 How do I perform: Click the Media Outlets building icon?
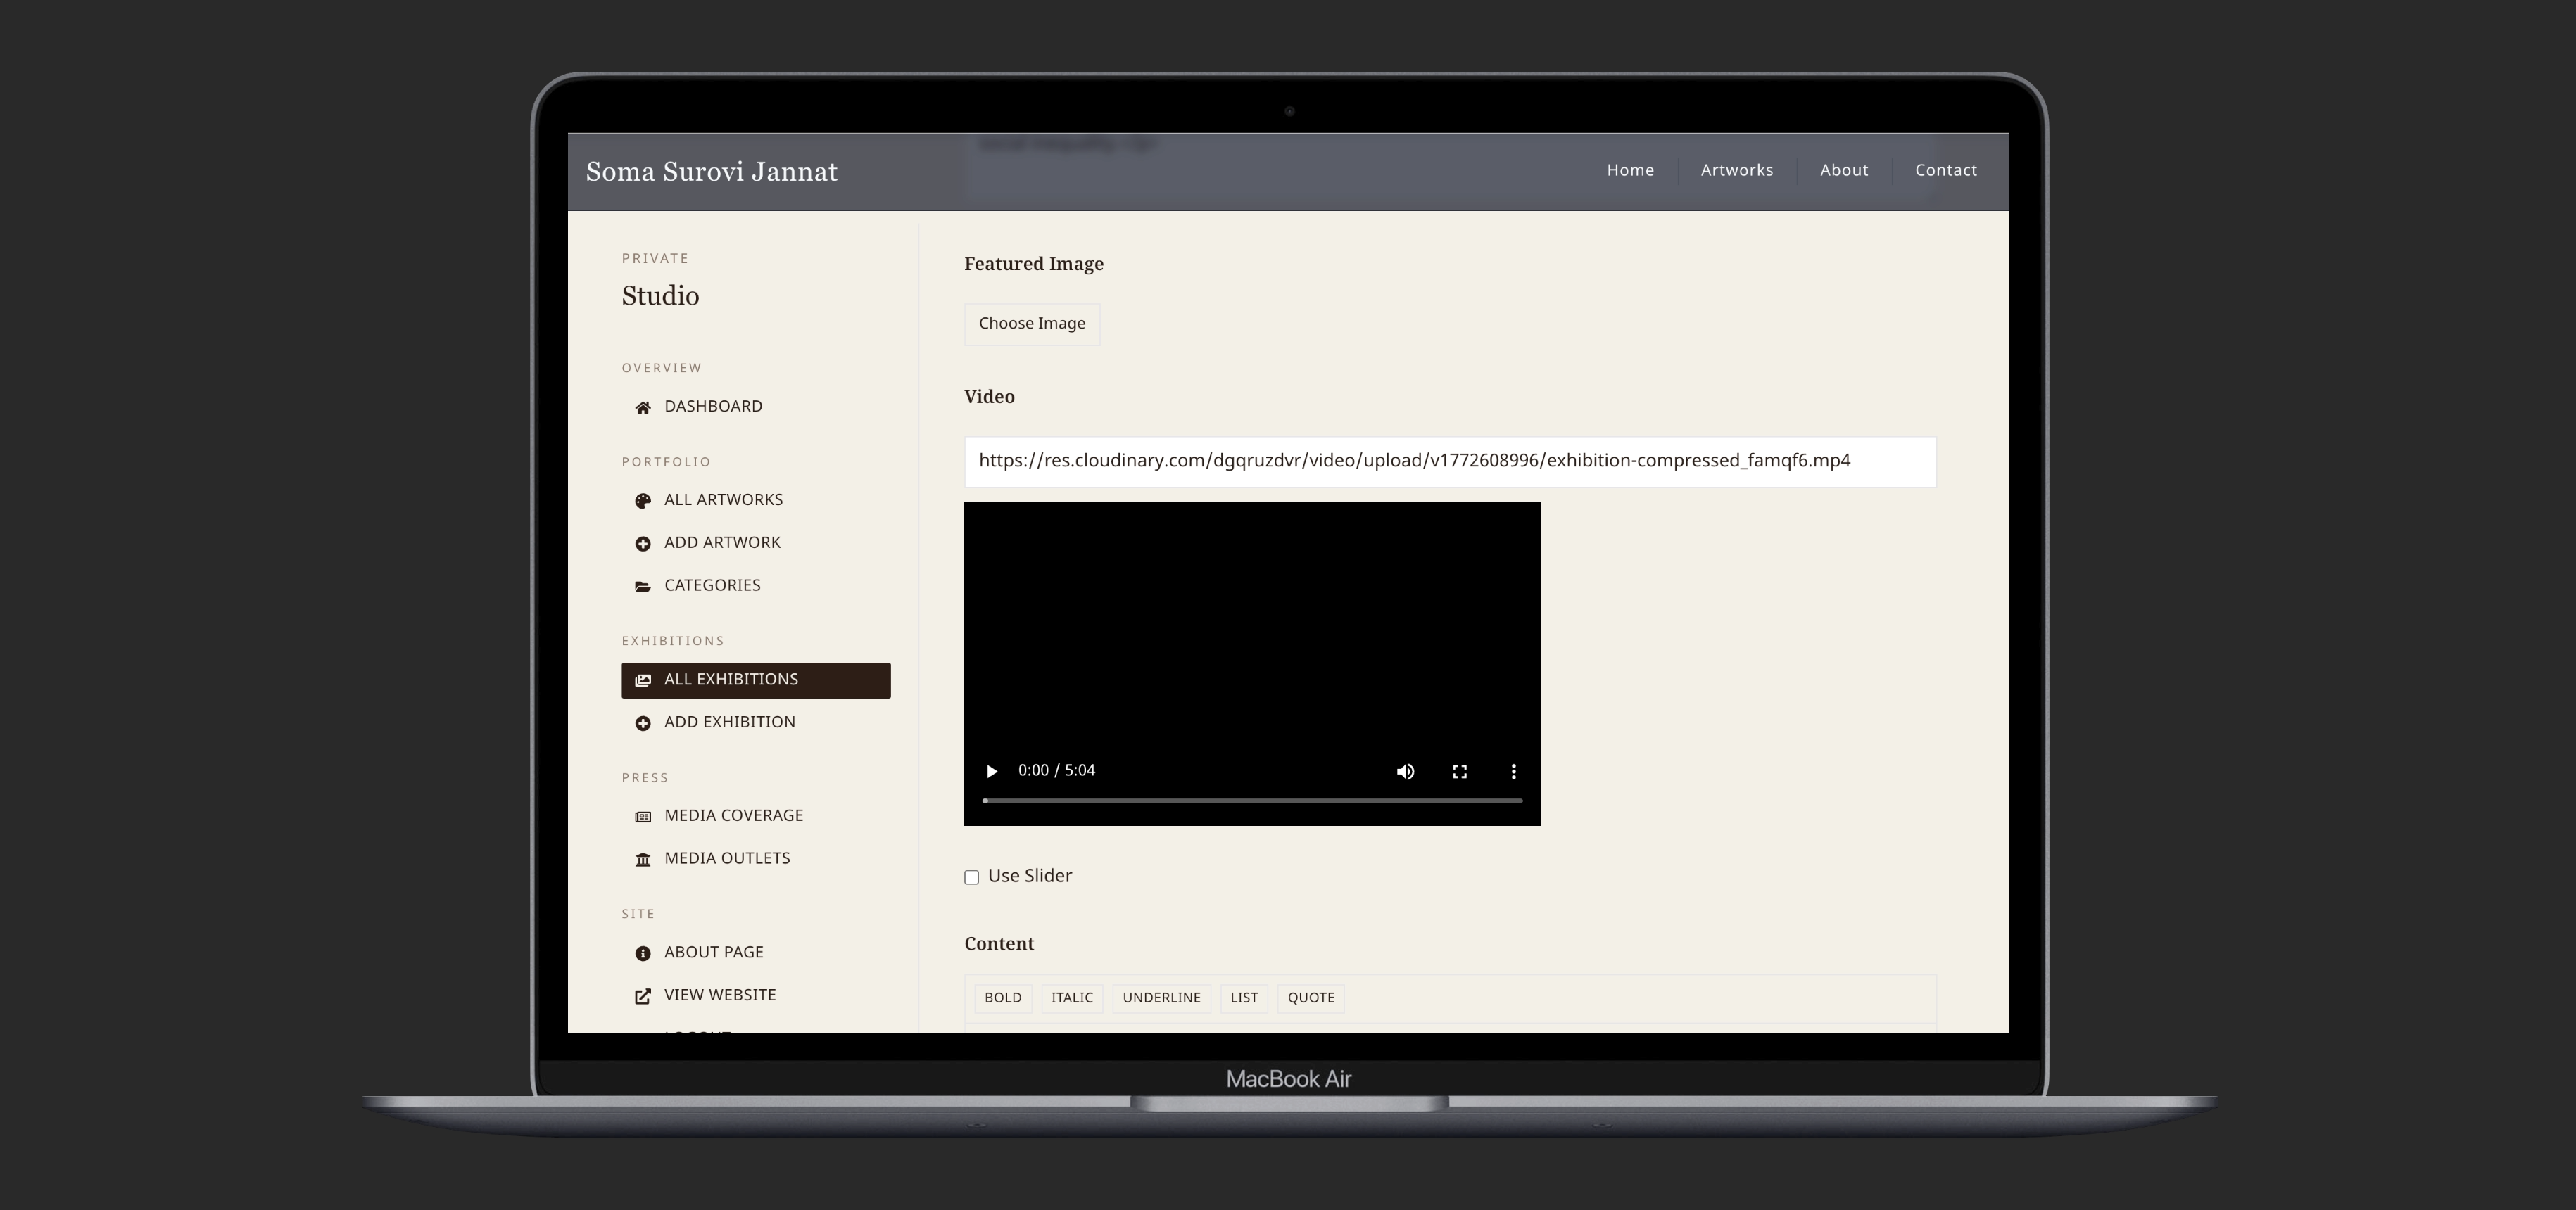(x=643, y=859)
